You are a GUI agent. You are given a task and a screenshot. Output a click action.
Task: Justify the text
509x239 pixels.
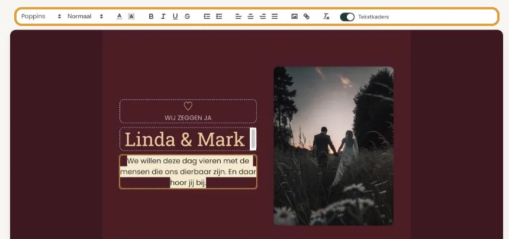pyautogui.click(x=275, y=16)
